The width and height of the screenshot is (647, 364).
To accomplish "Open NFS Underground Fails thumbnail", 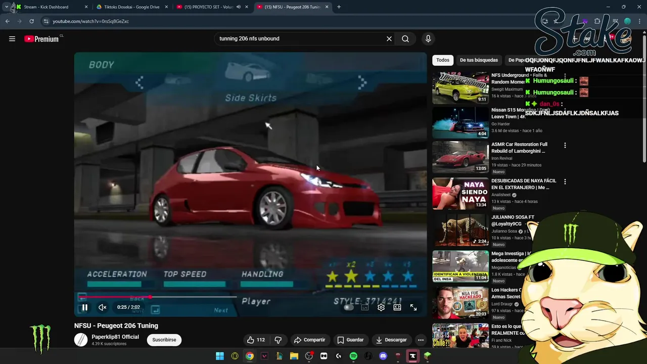I will pyautogui.click(x=460, y=87).
